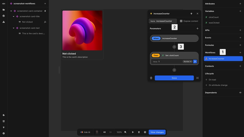Viewport: 244px width, 137px height.
Task: Click undo rewind arrows in bottom toolbar
Action: pyautogui.click(x=104, y=132)
